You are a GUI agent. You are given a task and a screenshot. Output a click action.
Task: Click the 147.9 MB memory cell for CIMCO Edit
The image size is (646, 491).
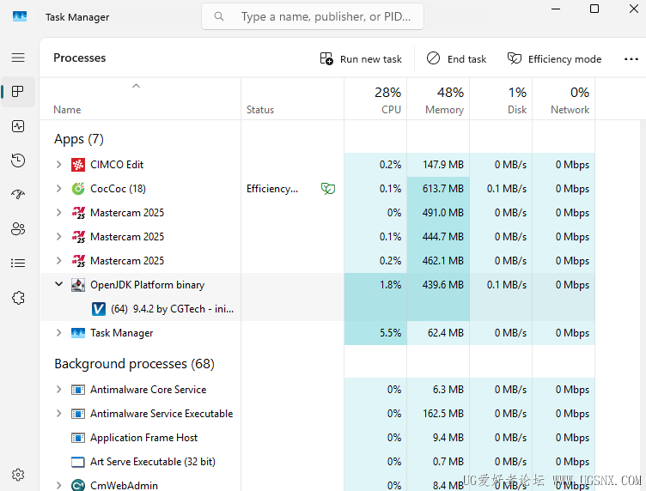point(438,165)
